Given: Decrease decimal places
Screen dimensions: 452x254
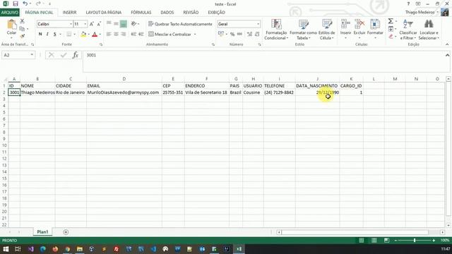Looking at the screenshot, I should click(x=257, y=35).
